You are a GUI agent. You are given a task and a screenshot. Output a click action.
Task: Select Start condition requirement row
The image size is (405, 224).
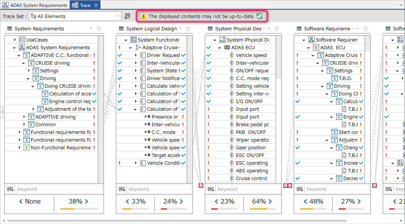pyautogui.click(x=329, y=132)
